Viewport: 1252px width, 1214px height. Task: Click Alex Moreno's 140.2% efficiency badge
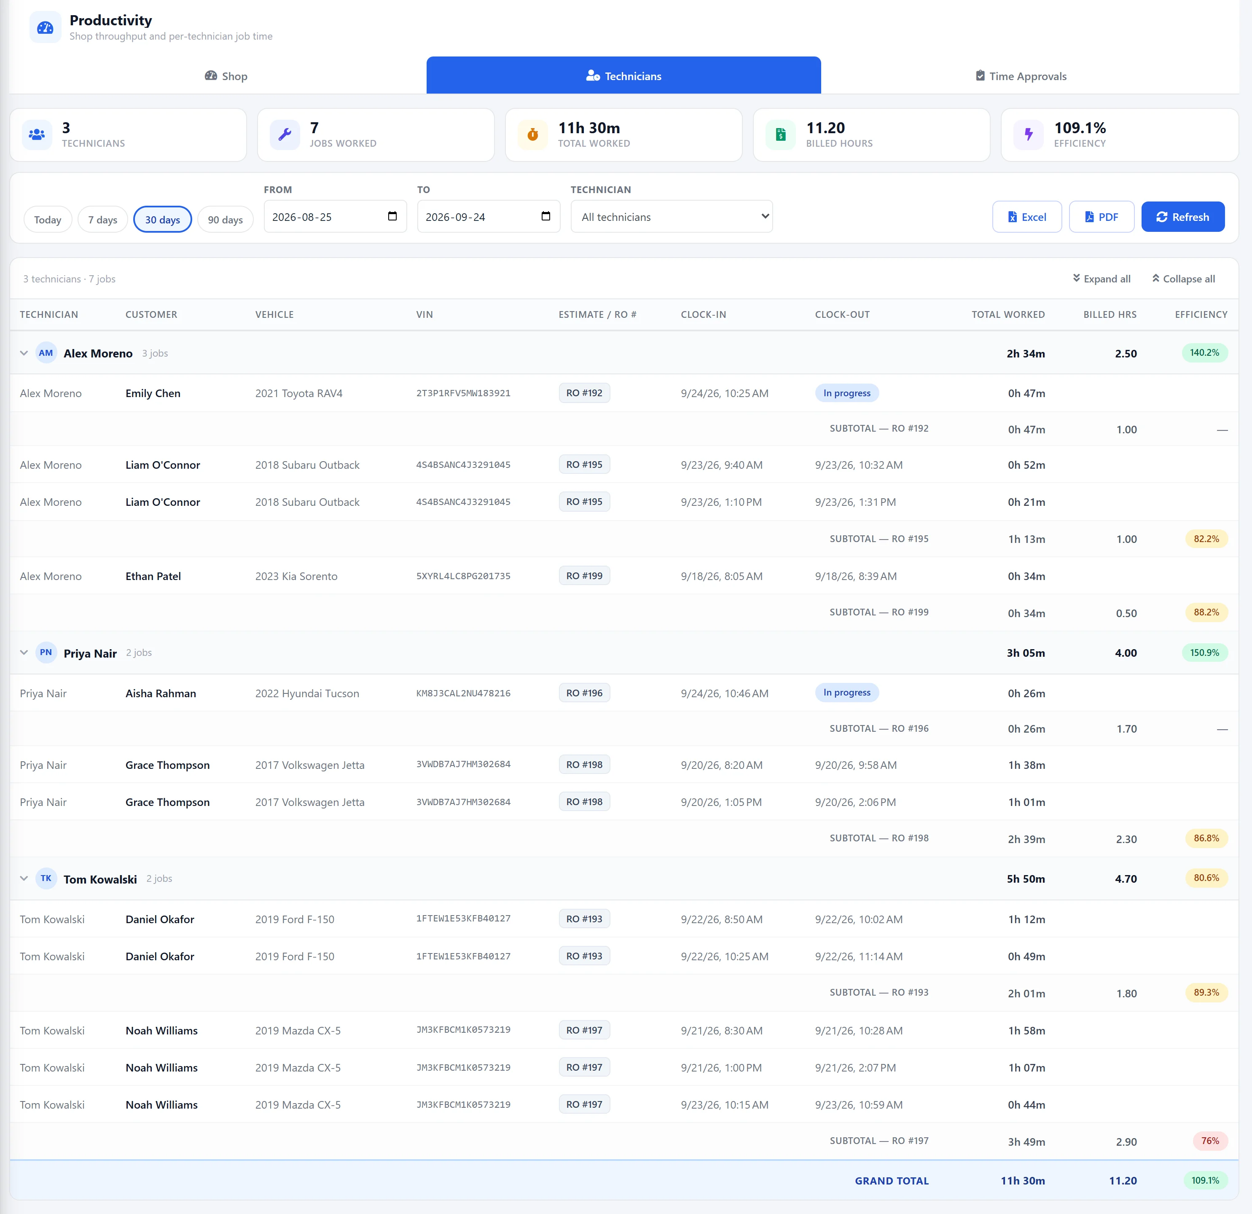coord(1204,353)
